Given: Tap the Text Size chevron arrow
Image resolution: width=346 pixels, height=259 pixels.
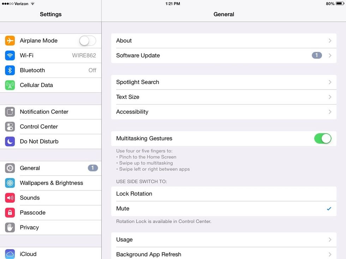Looking at the screenshot, I should 330,97.
